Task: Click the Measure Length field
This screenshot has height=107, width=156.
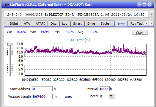Action: pos(42,97)
